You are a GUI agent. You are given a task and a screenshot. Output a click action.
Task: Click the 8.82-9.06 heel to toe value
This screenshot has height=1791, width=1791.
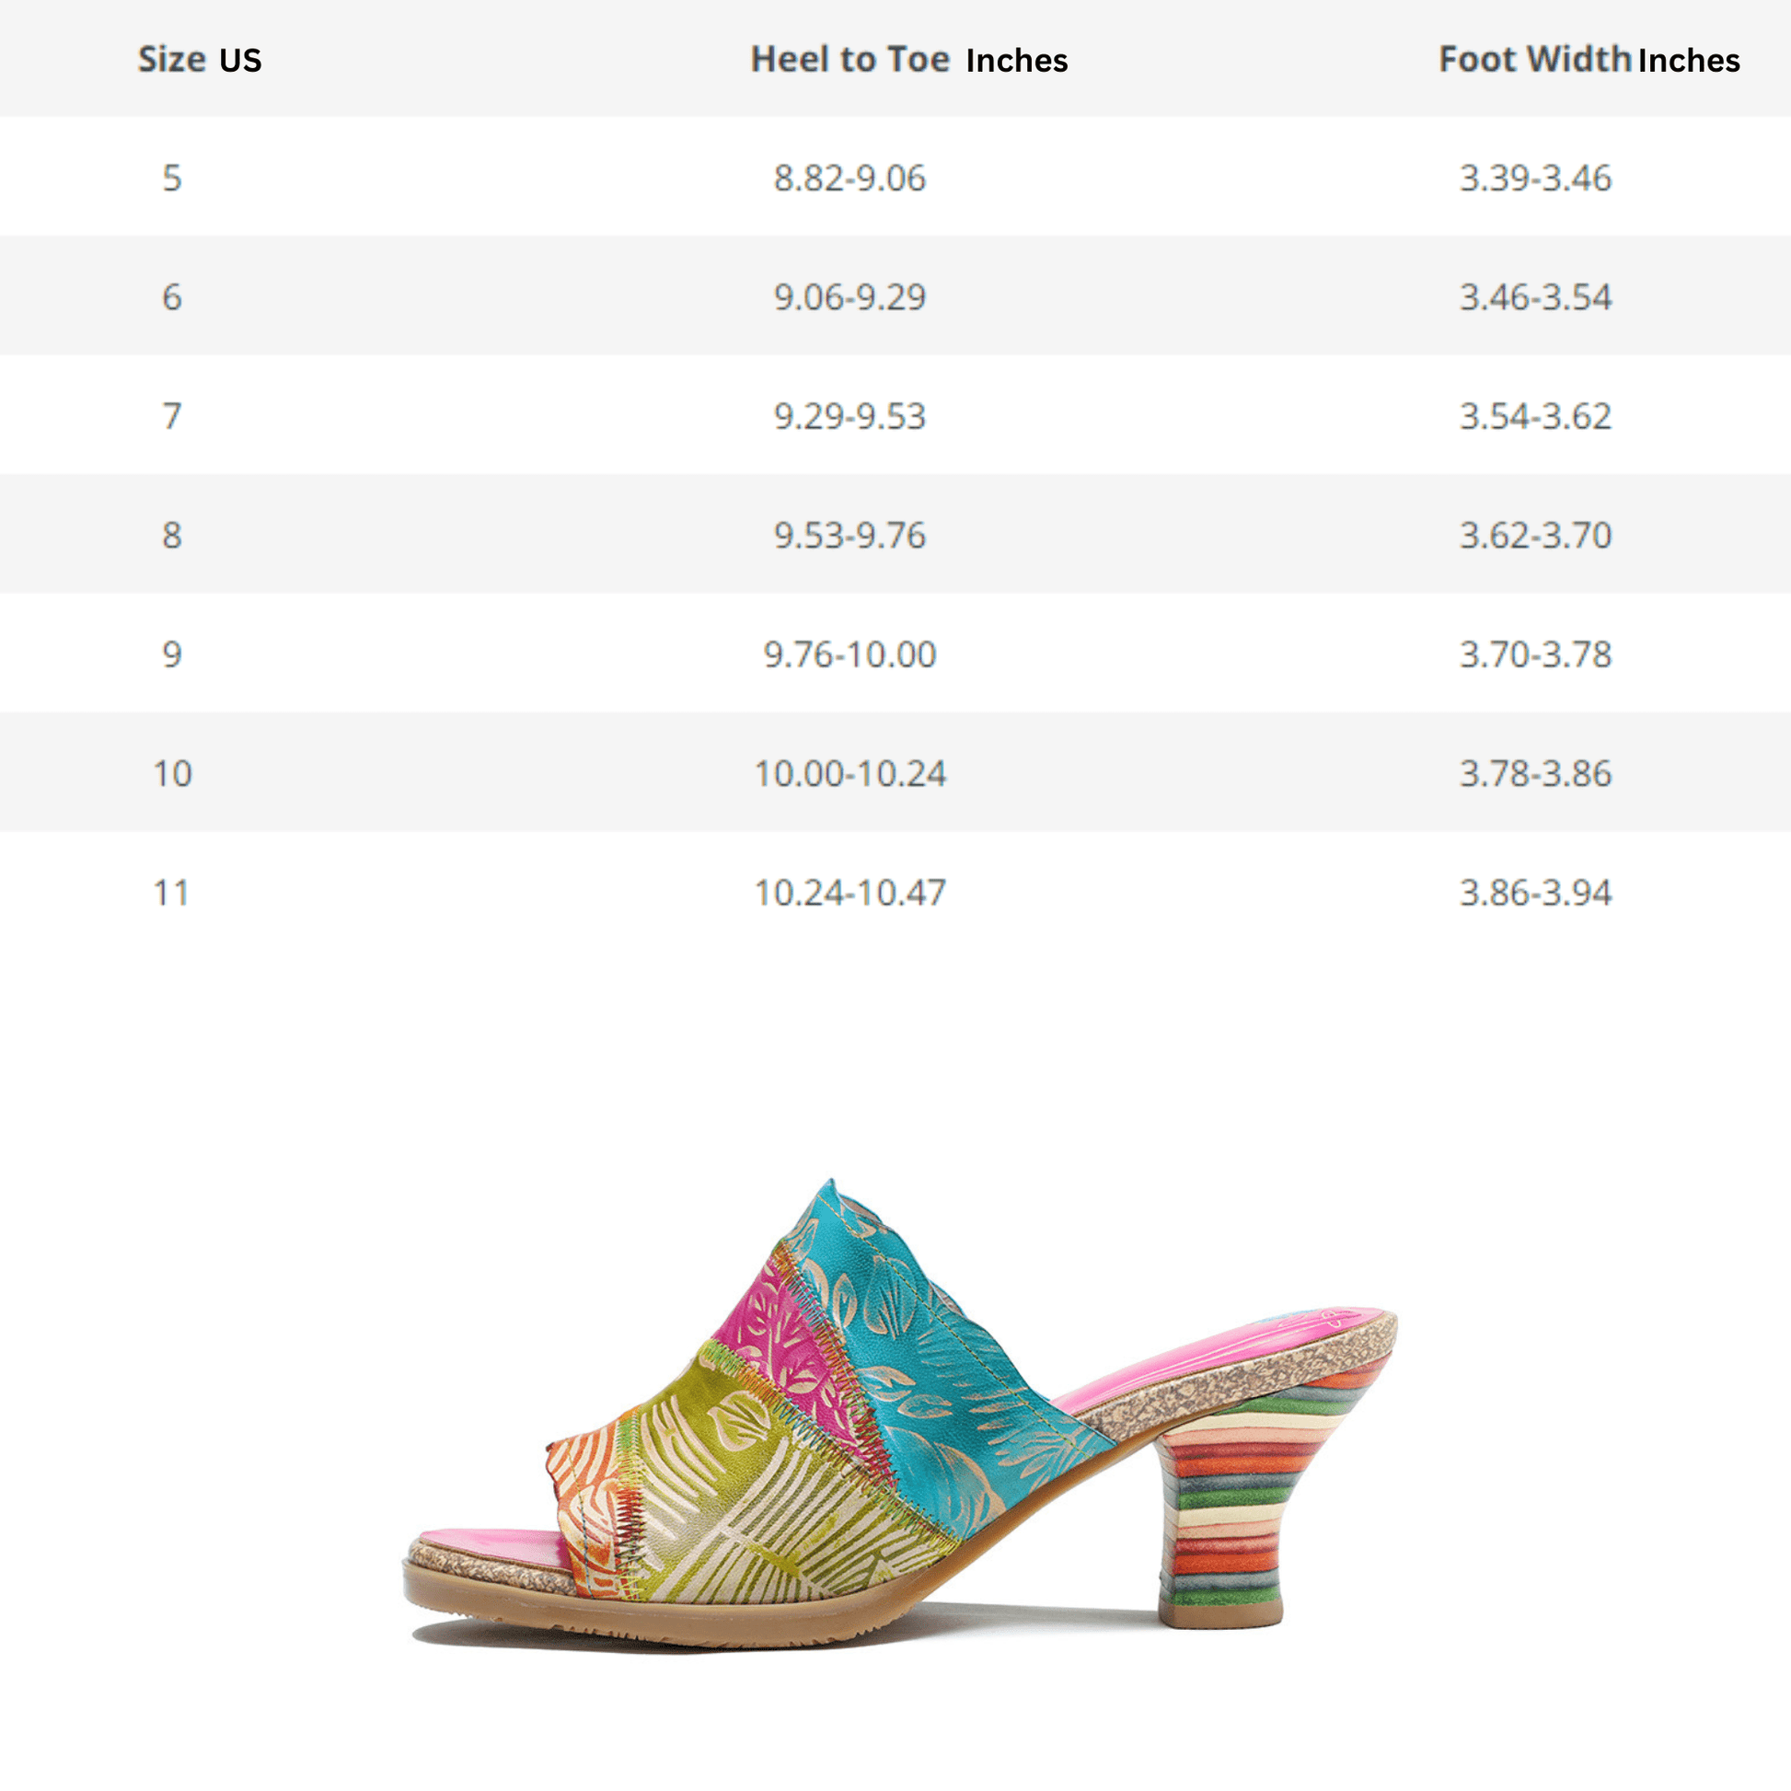point(849,177)
